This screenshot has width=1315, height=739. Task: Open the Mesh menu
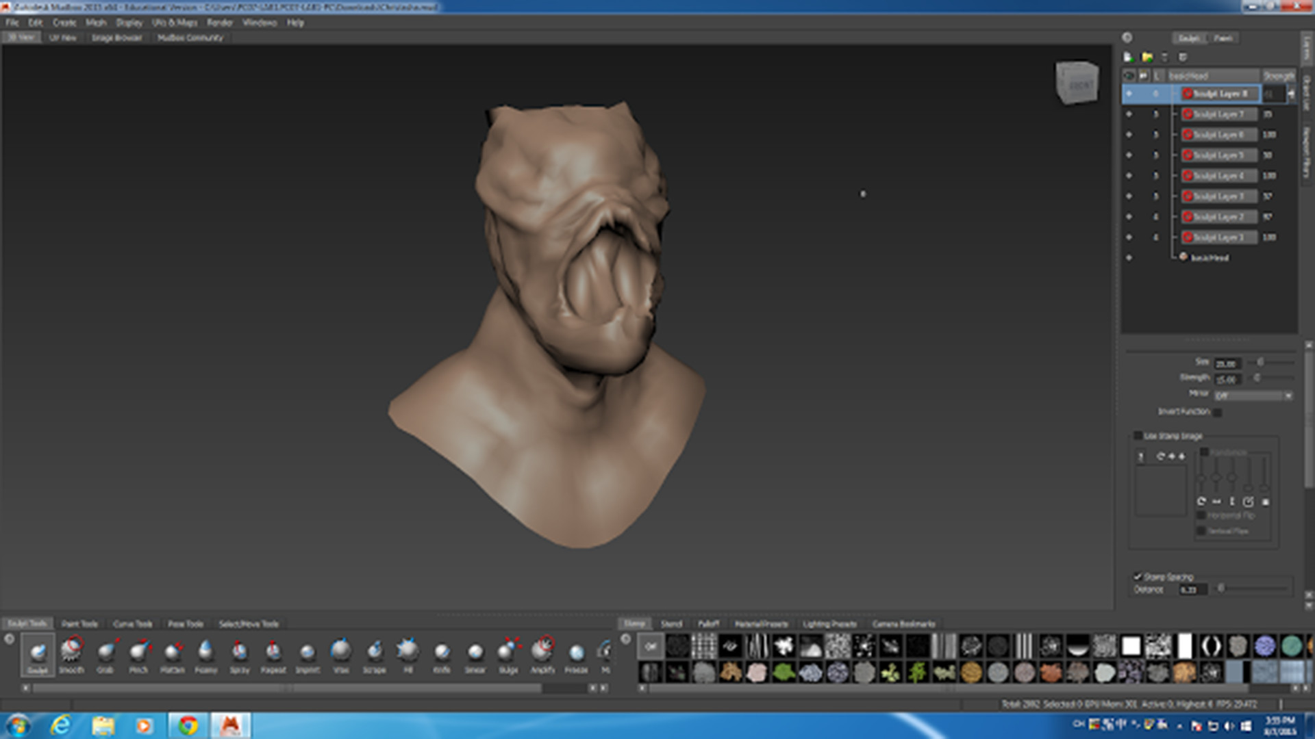tap(97, 23)
